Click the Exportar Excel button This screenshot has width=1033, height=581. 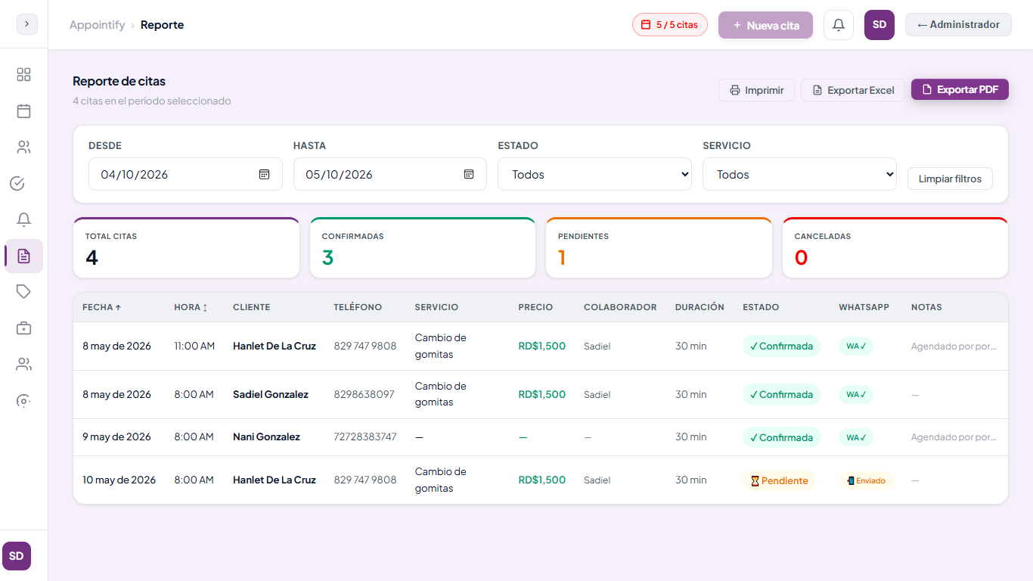click(x=853, y=90)
